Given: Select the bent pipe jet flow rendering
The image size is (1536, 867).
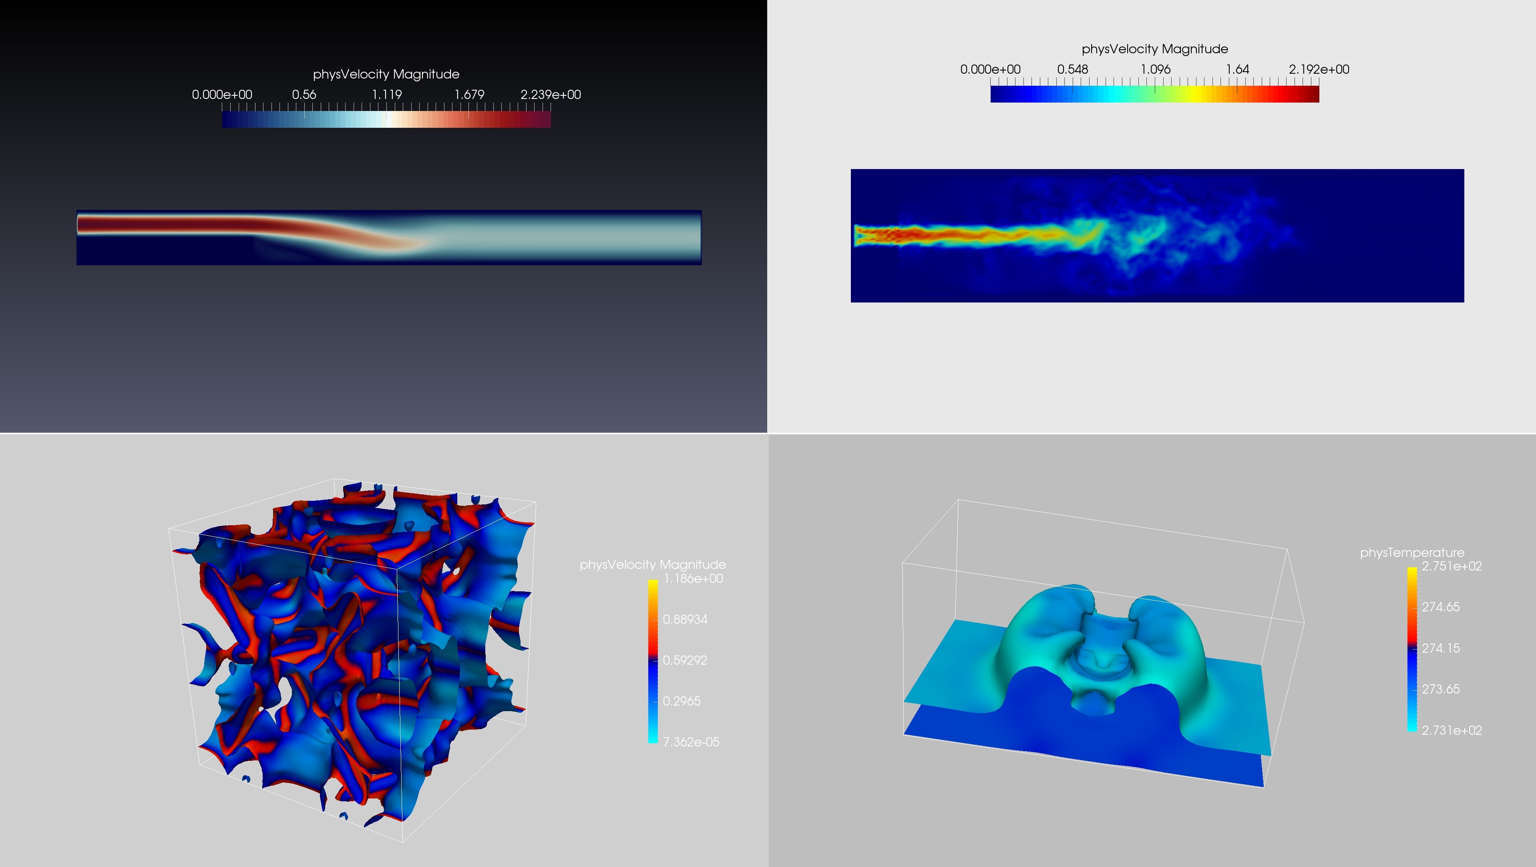Looking at the screenshot, I should (389, 238).
